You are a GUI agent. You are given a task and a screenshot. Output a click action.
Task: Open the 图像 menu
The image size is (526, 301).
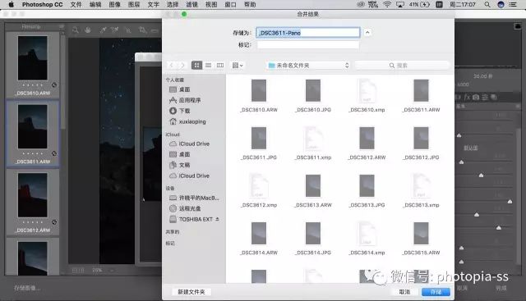point(114,4)
